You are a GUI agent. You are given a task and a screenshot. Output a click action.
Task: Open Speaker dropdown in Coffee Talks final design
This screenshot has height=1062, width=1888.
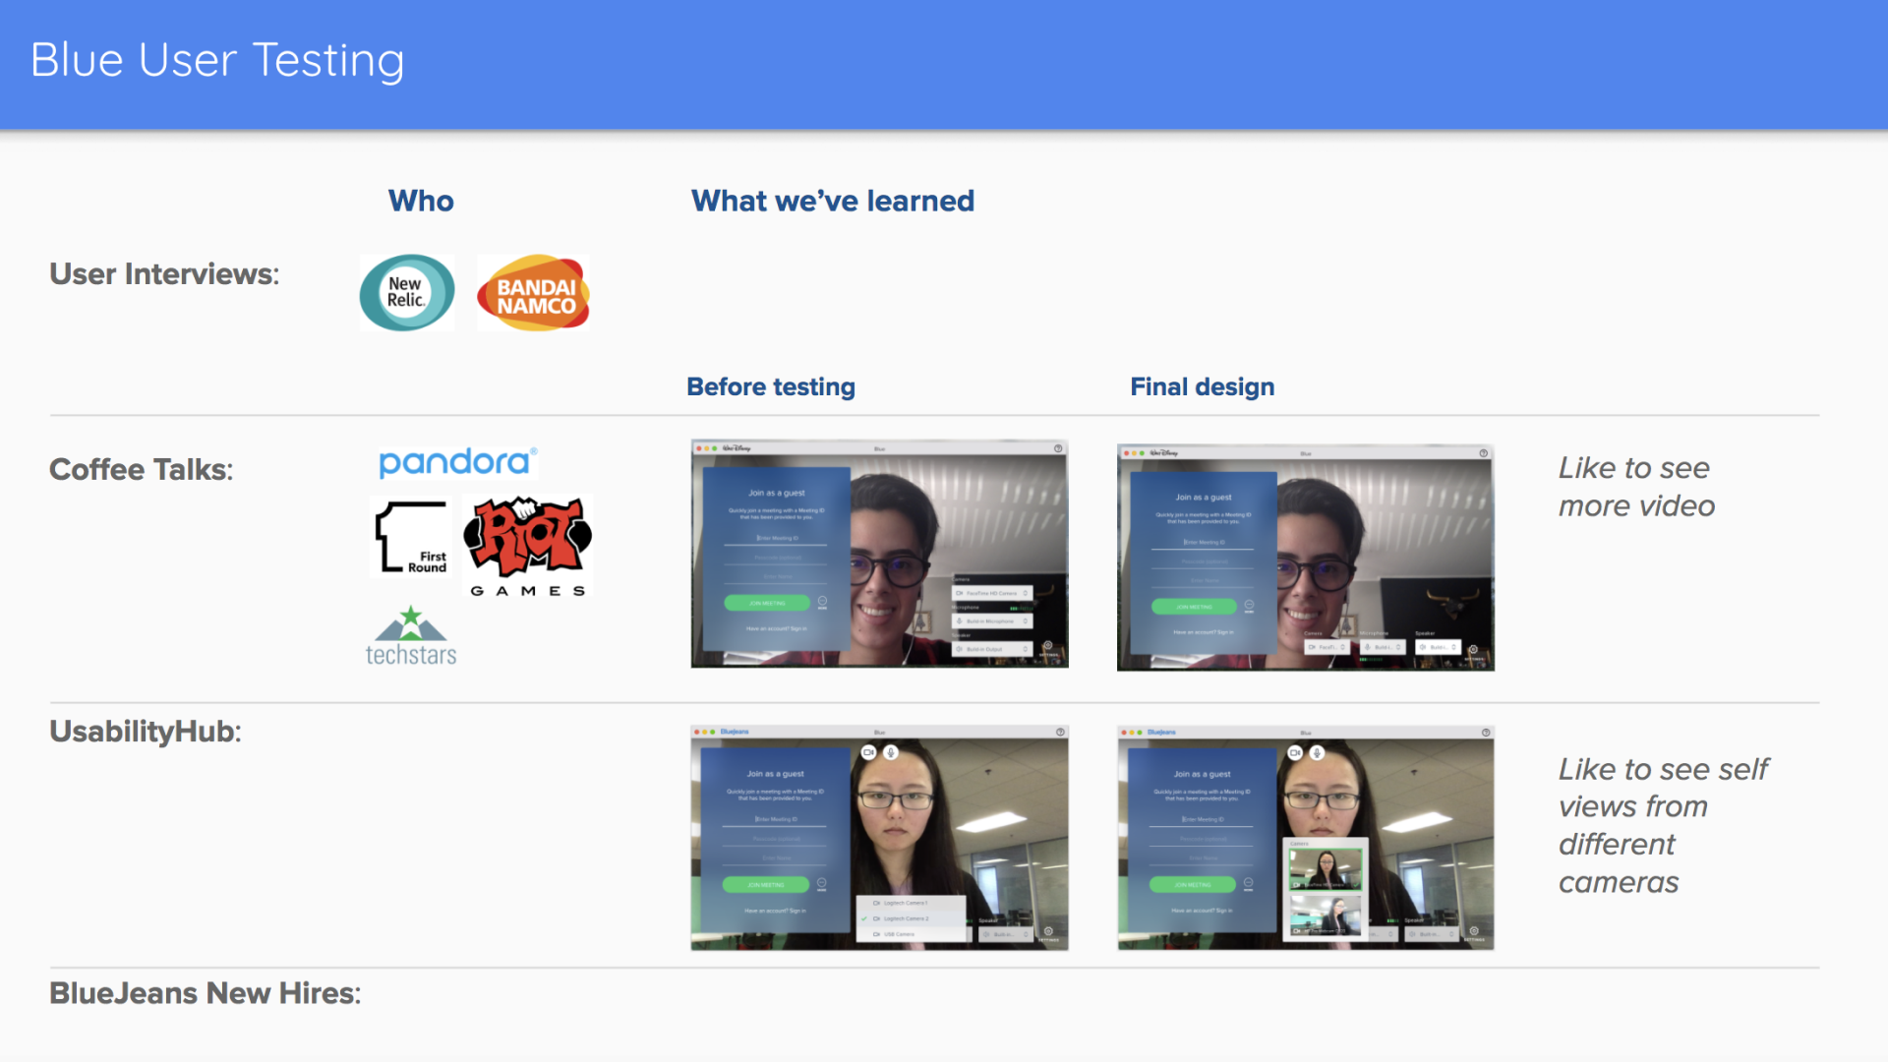click(x=1438, y=647)
